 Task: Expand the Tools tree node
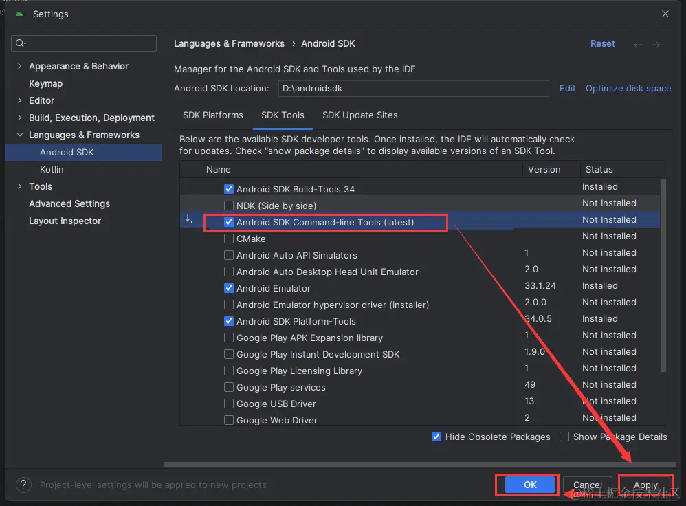pyautogui.click(x=19, y=186)
